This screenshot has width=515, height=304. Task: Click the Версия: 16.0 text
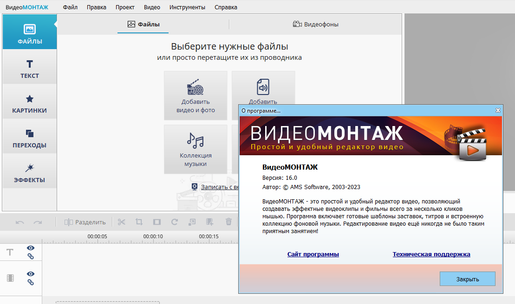[280, 178]
